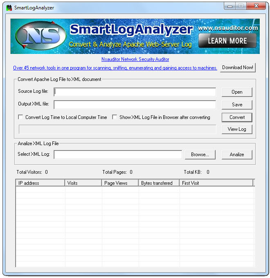Image resolution: width=270 pixels, height=278 pixels.
Task: Sort by the Page Views column header
Action: coord(120,183)
